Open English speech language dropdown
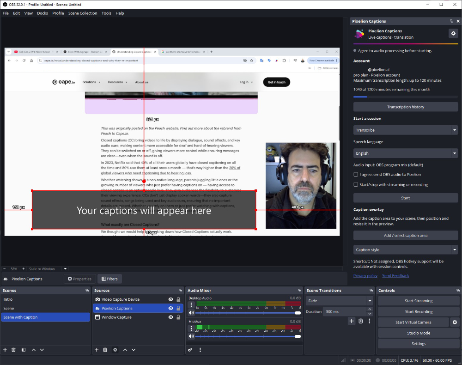 click(x=406, y=153)
